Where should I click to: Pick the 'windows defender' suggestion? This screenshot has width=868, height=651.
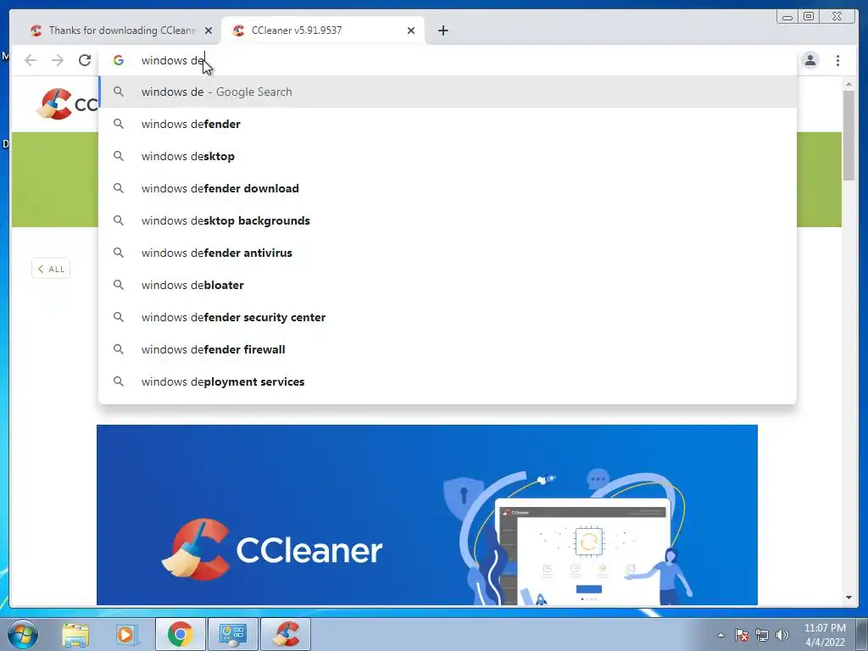pyautogui.click(x=448, y=124)
